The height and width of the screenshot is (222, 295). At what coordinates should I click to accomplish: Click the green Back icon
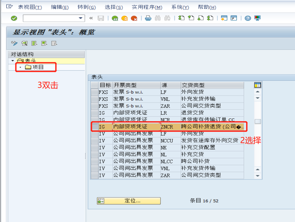[x=115, y=18]
